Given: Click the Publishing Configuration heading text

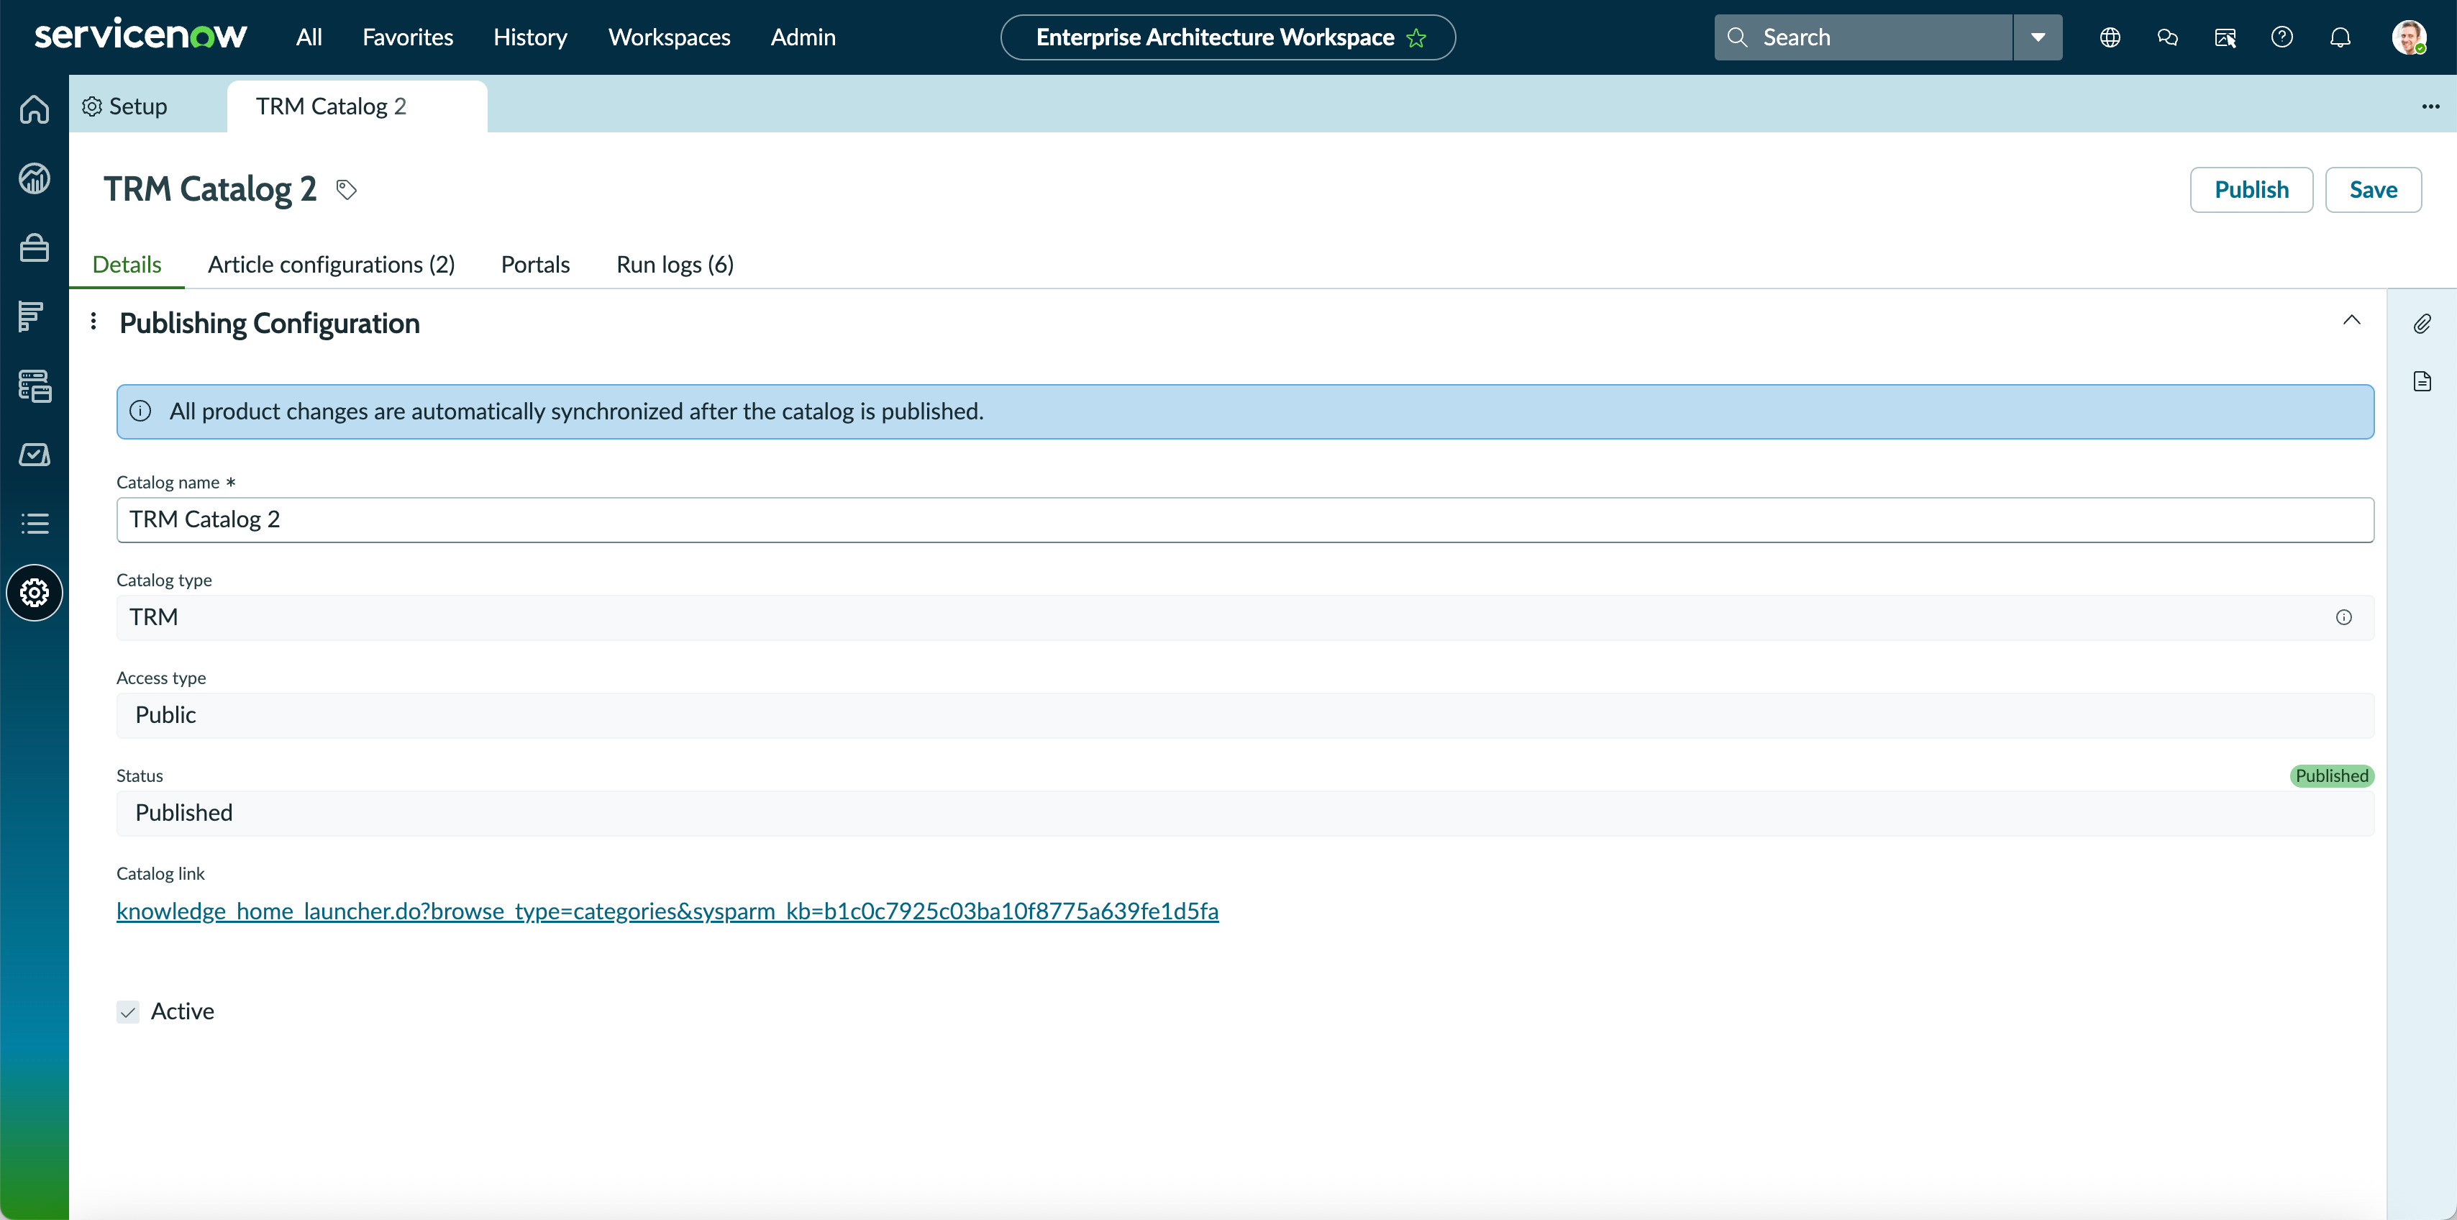Looking at the screenshot, I should (x=269, y=324).
